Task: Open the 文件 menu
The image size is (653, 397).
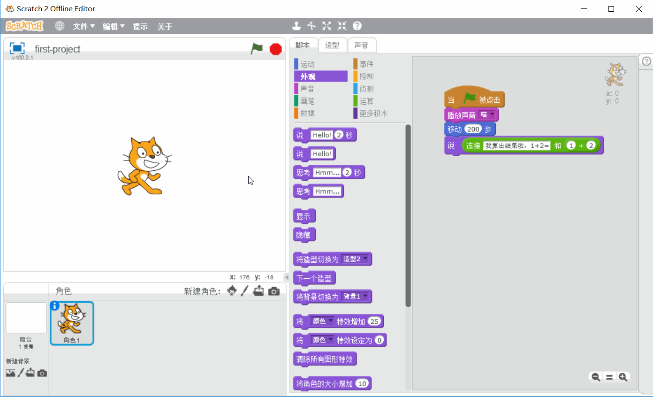Action: coord(84,27)
